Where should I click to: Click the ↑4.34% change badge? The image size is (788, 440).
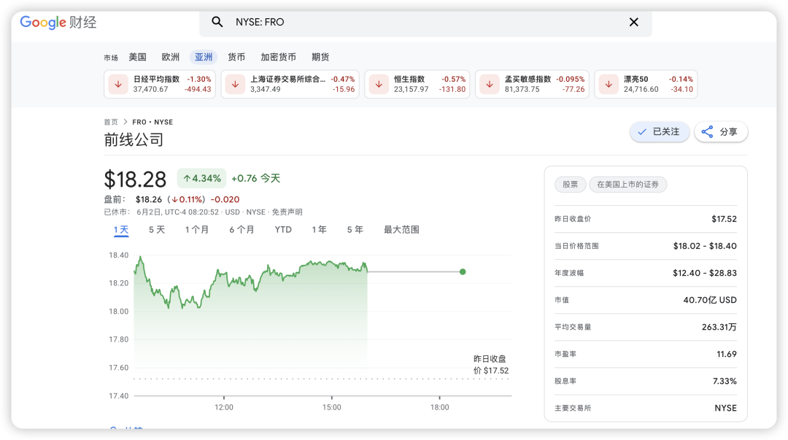201,179
